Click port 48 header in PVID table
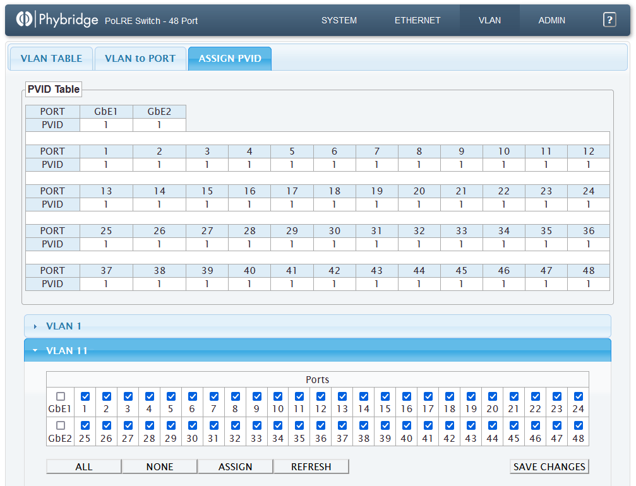636x486 pixels. point(589,270)
